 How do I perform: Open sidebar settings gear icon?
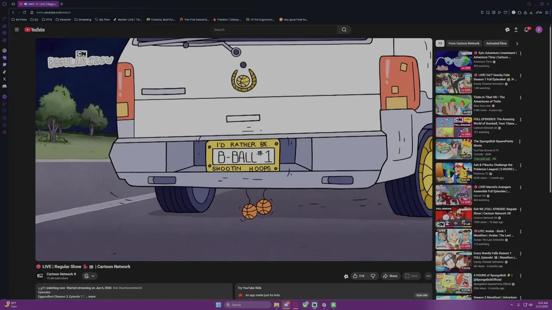pyautogui.click(x=4, y=132)
